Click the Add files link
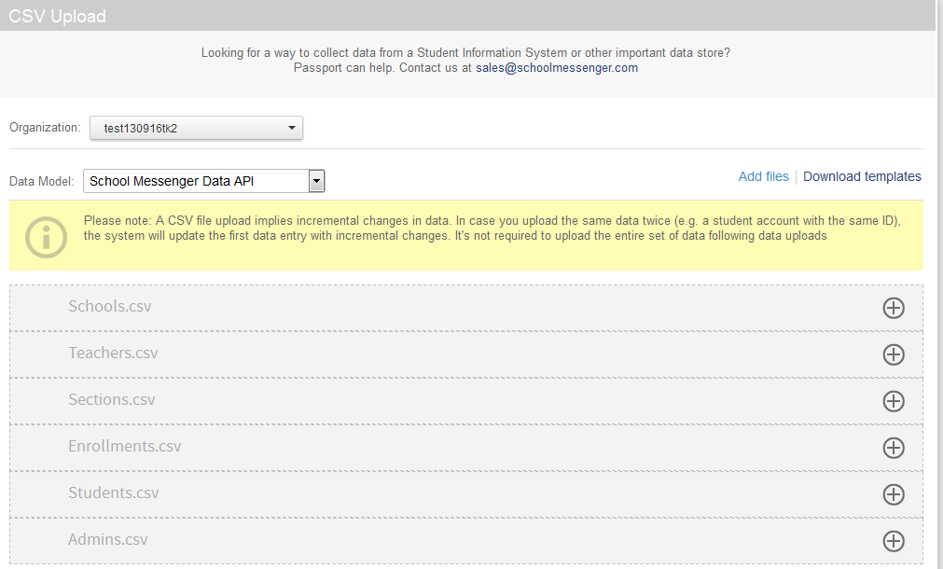Screen dimensions: 943x569 pyautogui.click(x=763, y=176)
